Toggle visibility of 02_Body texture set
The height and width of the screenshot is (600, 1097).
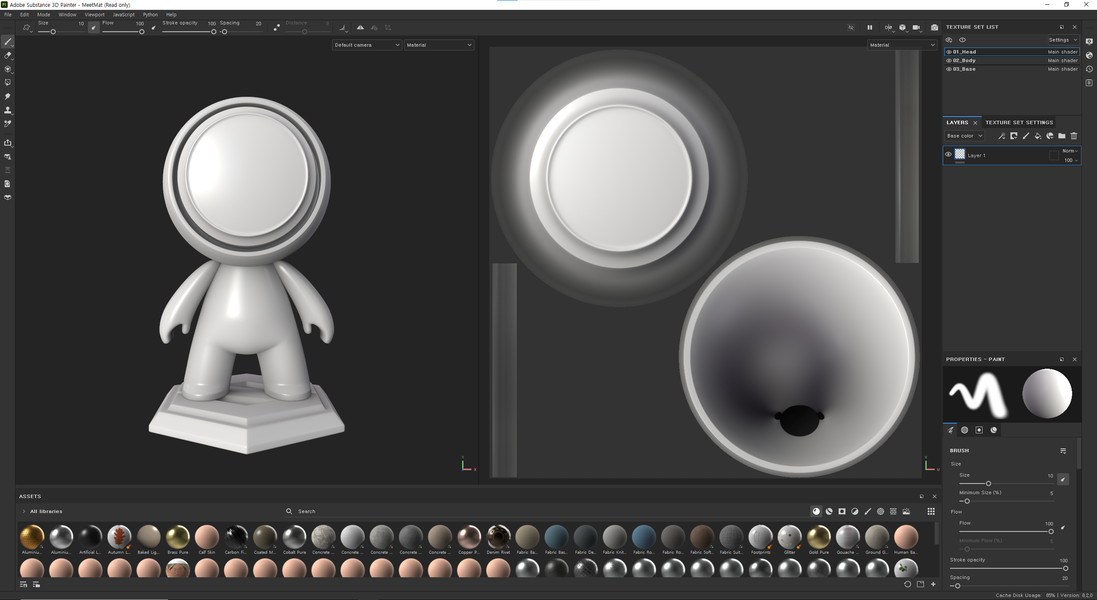click(x=949, y=60)
